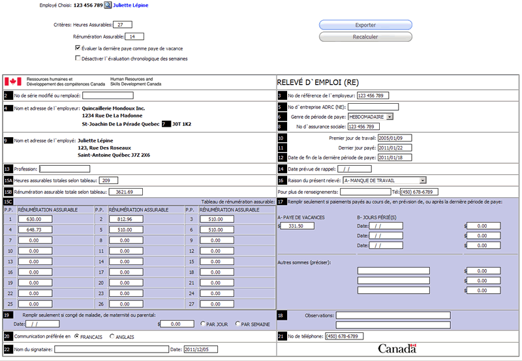Screen dimensions: 522x361
Task: Edit total insurable hours field 209
Action: click(x=108, y=180)
